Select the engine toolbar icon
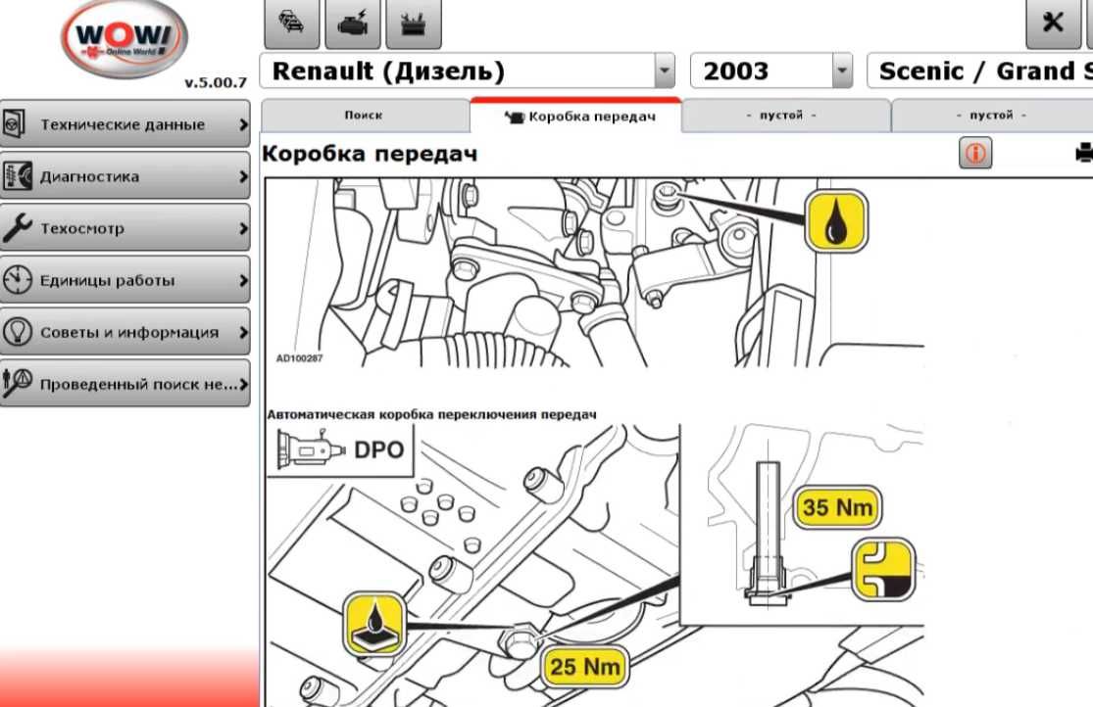This screenshot has height=707, width=1093. pyautogui.click(x=354, y=23)
